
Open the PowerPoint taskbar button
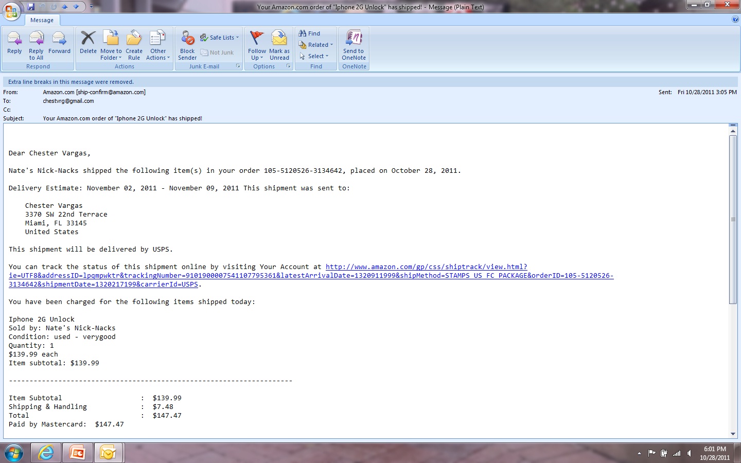[77, 453]
